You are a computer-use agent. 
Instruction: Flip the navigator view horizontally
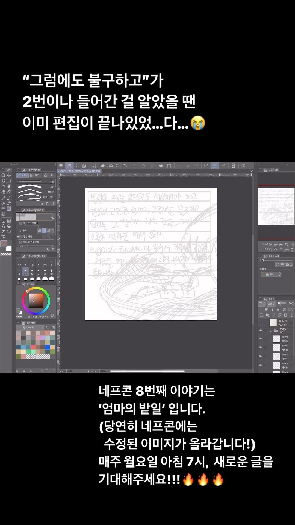point(287,250)
